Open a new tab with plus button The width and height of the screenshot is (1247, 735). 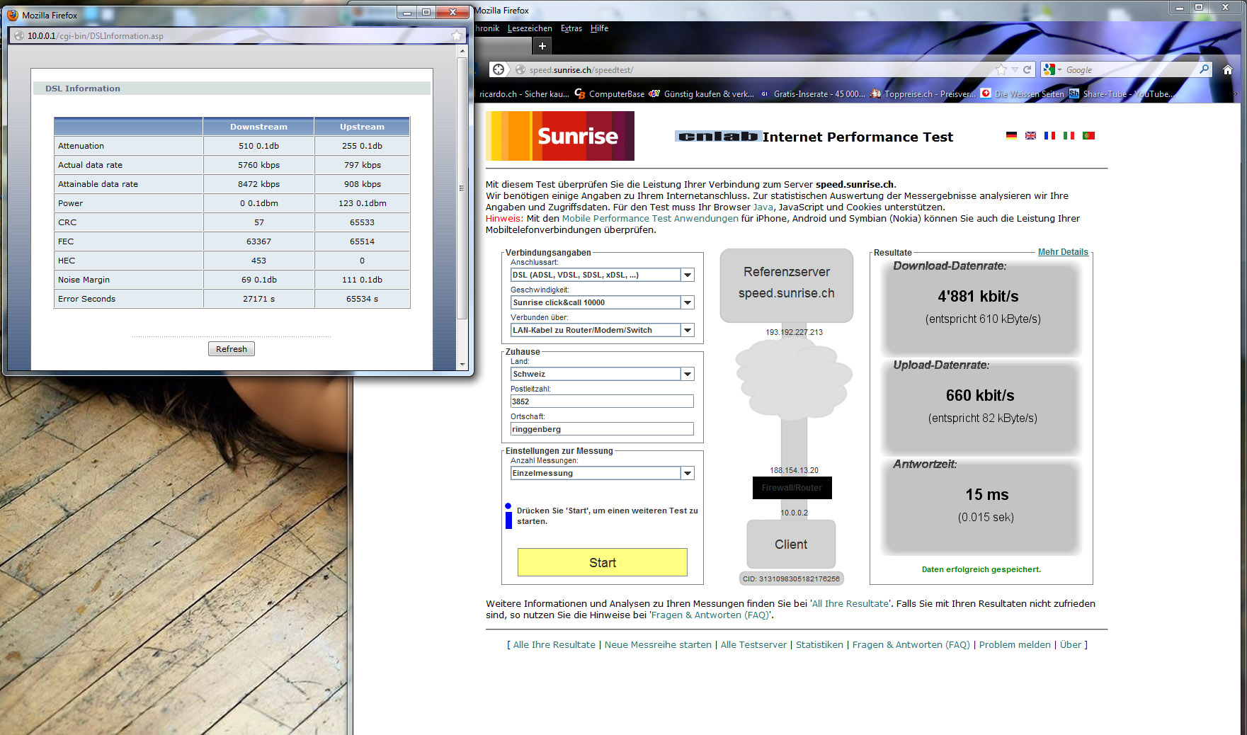tap(542, 46)
